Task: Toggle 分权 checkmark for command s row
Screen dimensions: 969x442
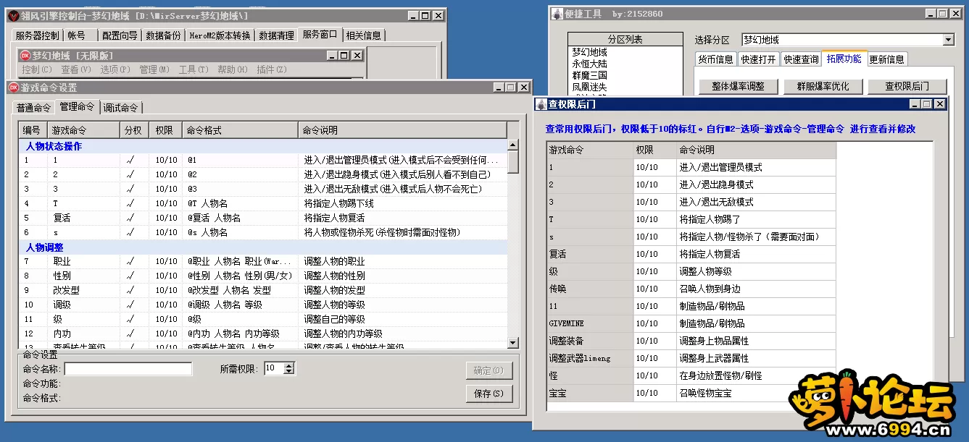Action: tap(130, 232)
